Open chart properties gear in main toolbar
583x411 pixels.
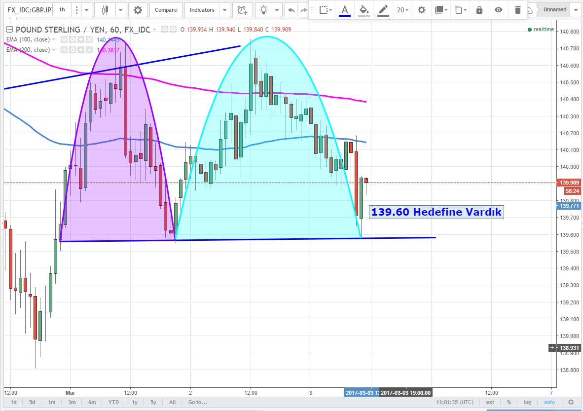[x=138, y=10]
